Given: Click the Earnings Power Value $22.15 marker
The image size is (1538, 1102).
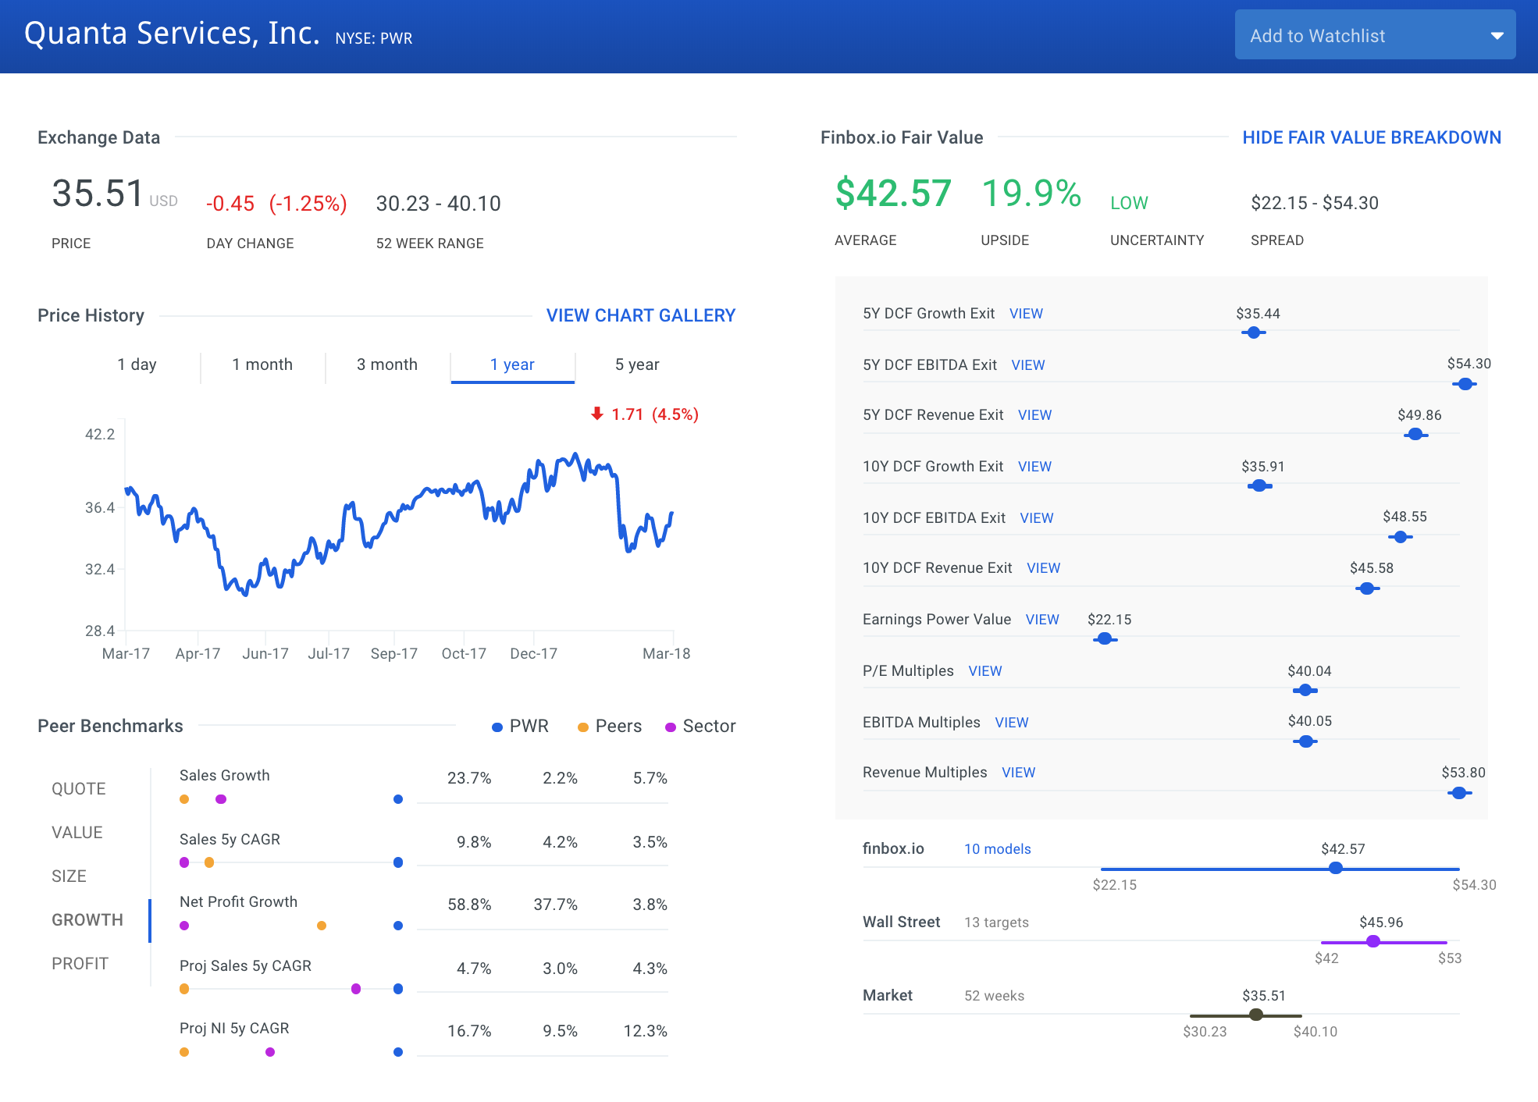Looking at the screenshot, I should (1105, 639).
